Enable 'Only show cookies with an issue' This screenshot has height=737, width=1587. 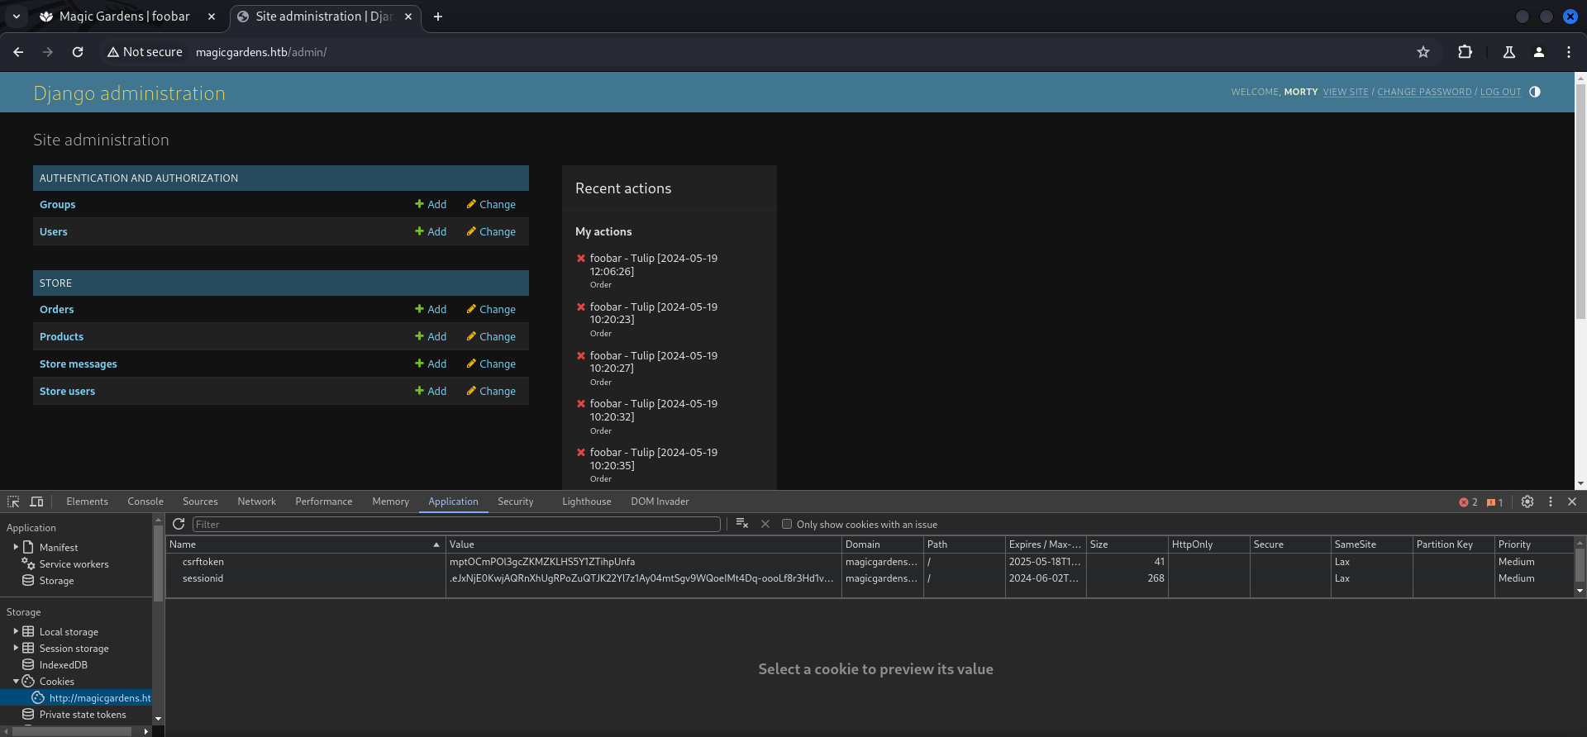787,525
